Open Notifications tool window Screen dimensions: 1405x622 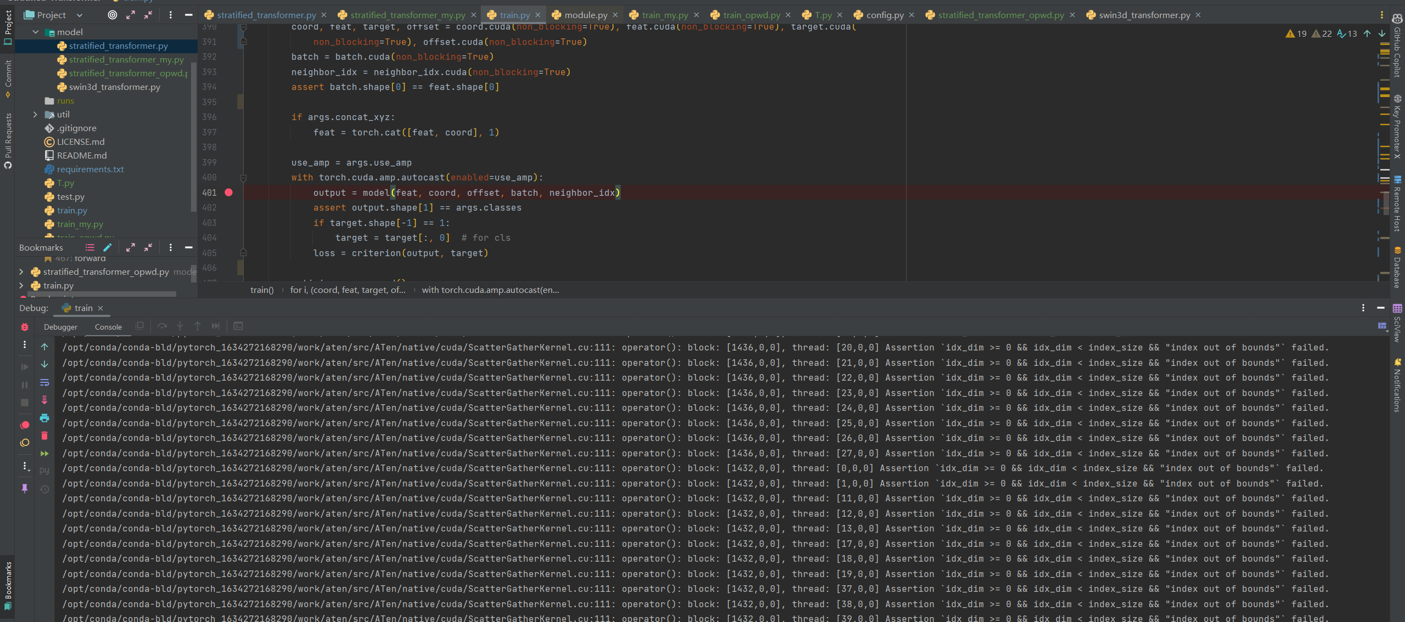pos(1397,386)
